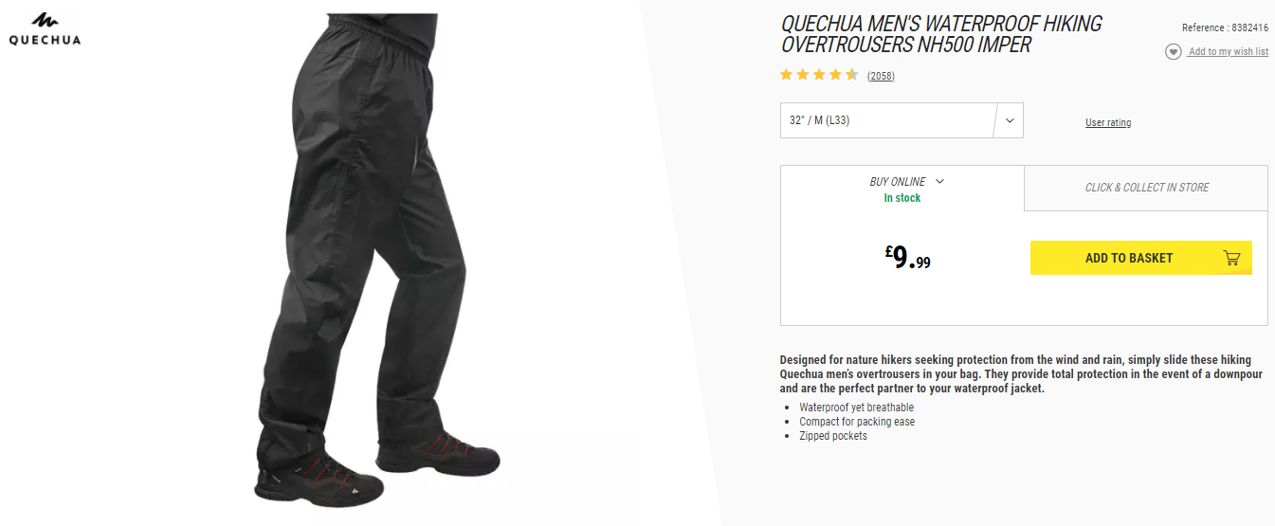Screen dimensions: 1275x526
Task: Click the QUECHUA wordmark under the logo
Action: [45, 40]
